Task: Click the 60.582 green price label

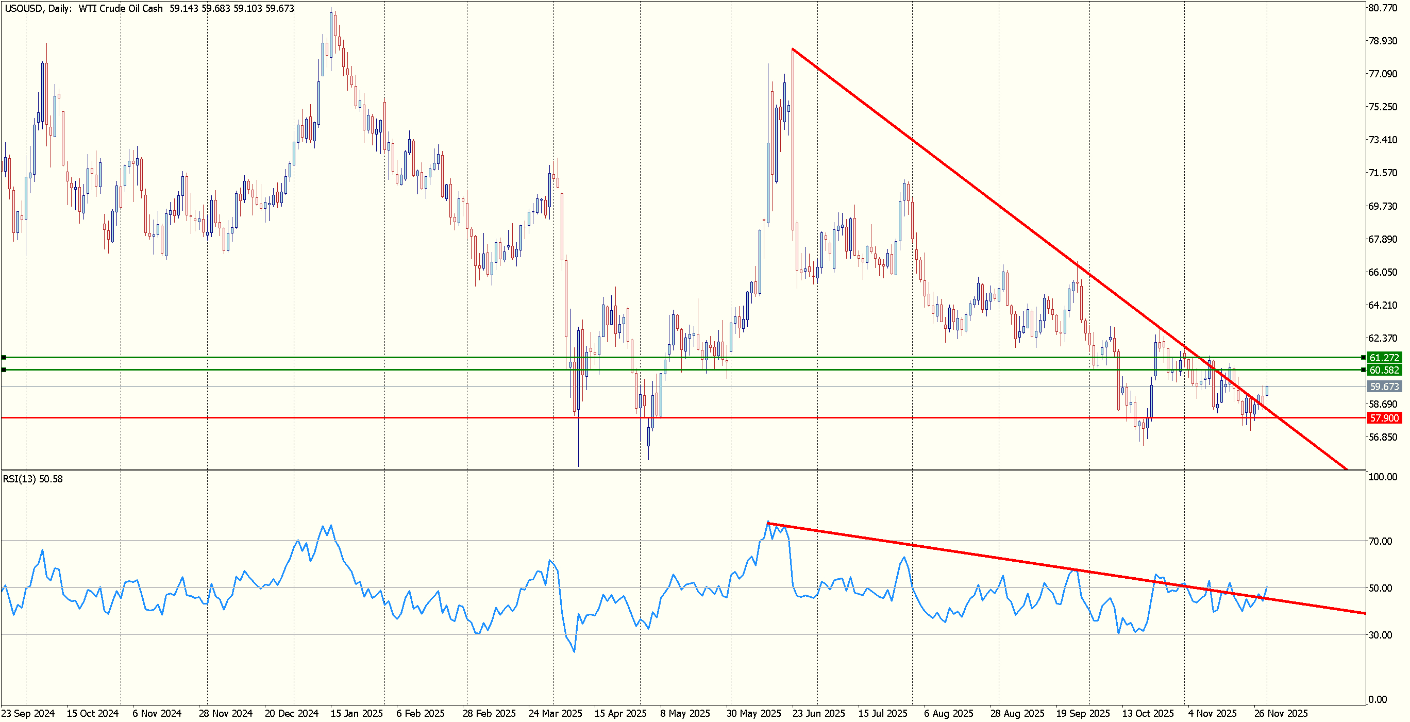Action: pos(1384,370)
